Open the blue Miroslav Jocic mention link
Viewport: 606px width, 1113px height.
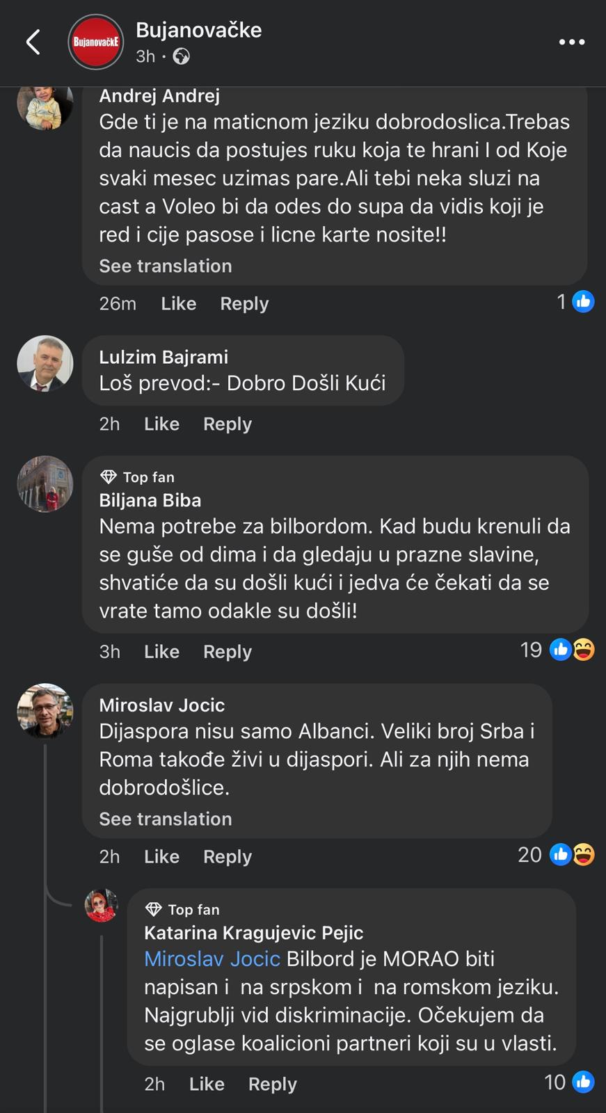[x=212, y=959]
